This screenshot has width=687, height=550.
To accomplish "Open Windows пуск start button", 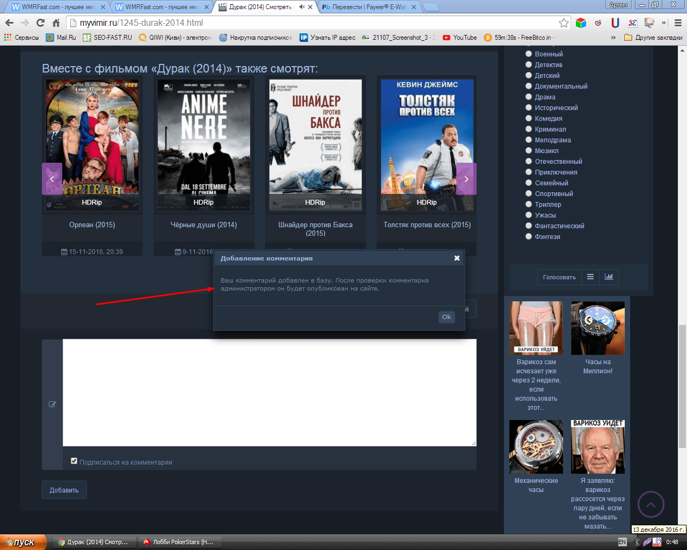I will [24, 542].
